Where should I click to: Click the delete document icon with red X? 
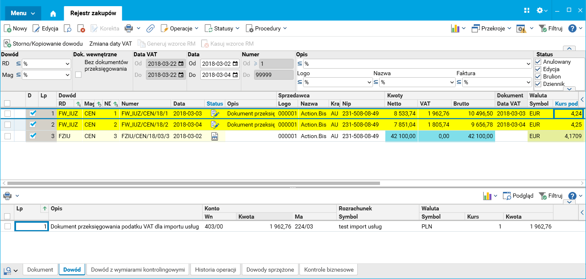[81, 29]
